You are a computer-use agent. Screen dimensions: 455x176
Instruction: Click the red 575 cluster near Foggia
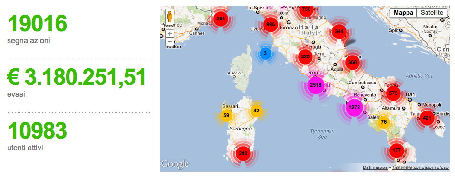pos(394,93)
